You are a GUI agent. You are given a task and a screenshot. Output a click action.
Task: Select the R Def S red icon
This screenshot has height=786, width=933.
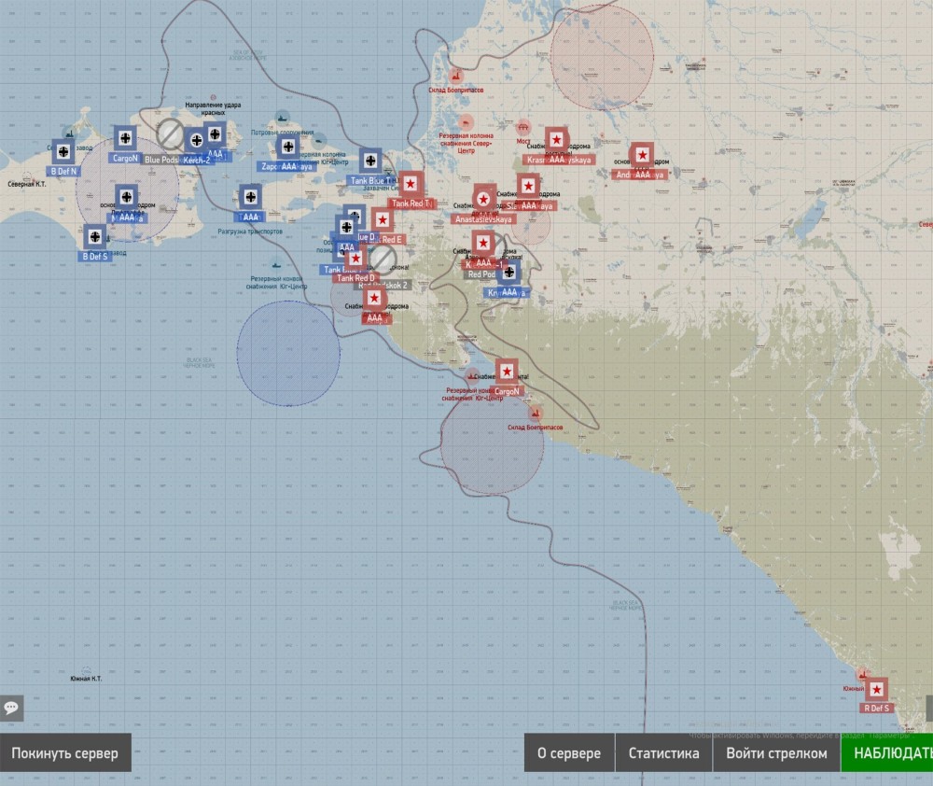coord(876,690)
